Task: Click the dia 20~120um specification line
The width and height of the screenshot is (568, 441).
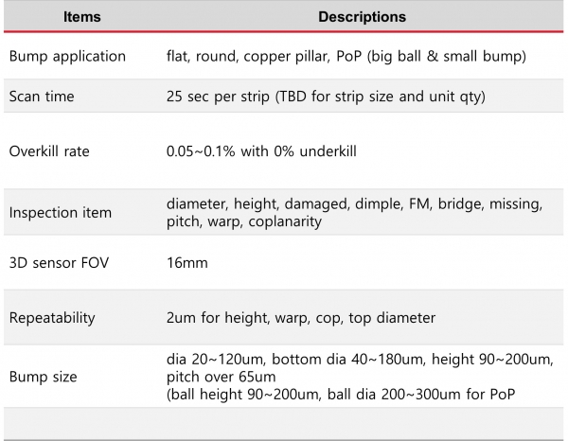Action: pyautogui.click(x=360, y=360)
